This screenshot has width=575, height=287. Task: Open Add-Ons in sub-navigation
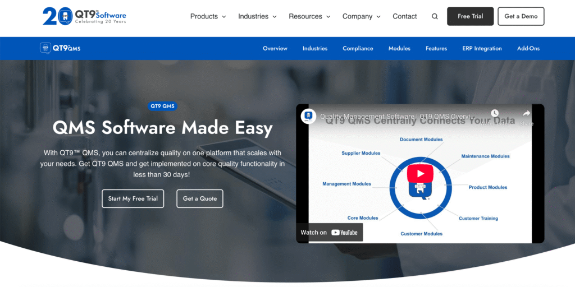pos(528,48)
